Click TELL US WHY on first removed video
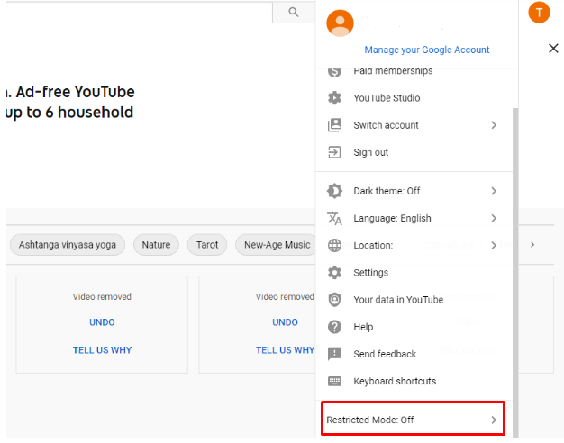The height and width of the screenshot is (443, 564). pos(102,350)
